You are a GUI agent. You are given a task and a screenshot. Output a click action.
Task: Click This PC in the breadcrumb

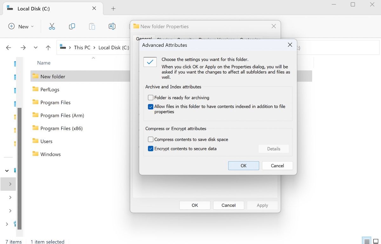pos(82,48)
